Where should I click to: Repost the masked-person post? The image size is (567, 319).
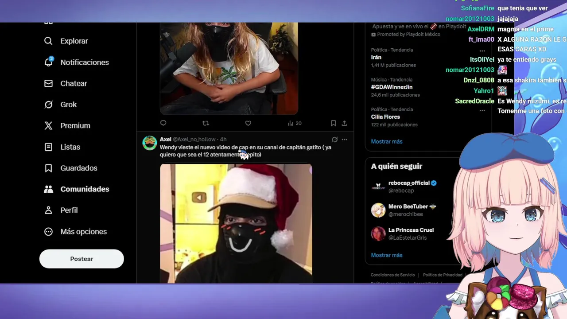point(206,123)
